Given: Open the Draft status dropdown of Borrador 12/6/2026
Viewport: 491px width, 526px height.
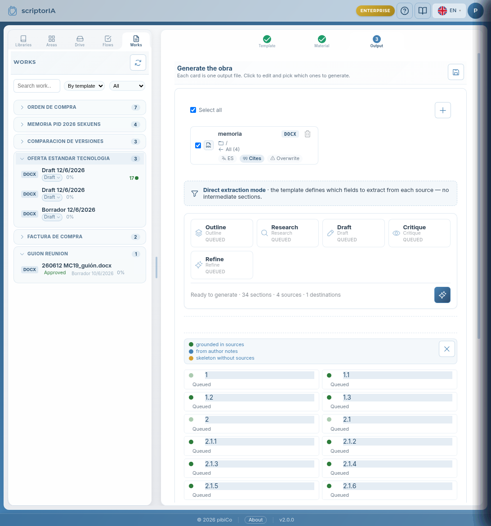Looking at the screenshot, I should coord(52,217).
